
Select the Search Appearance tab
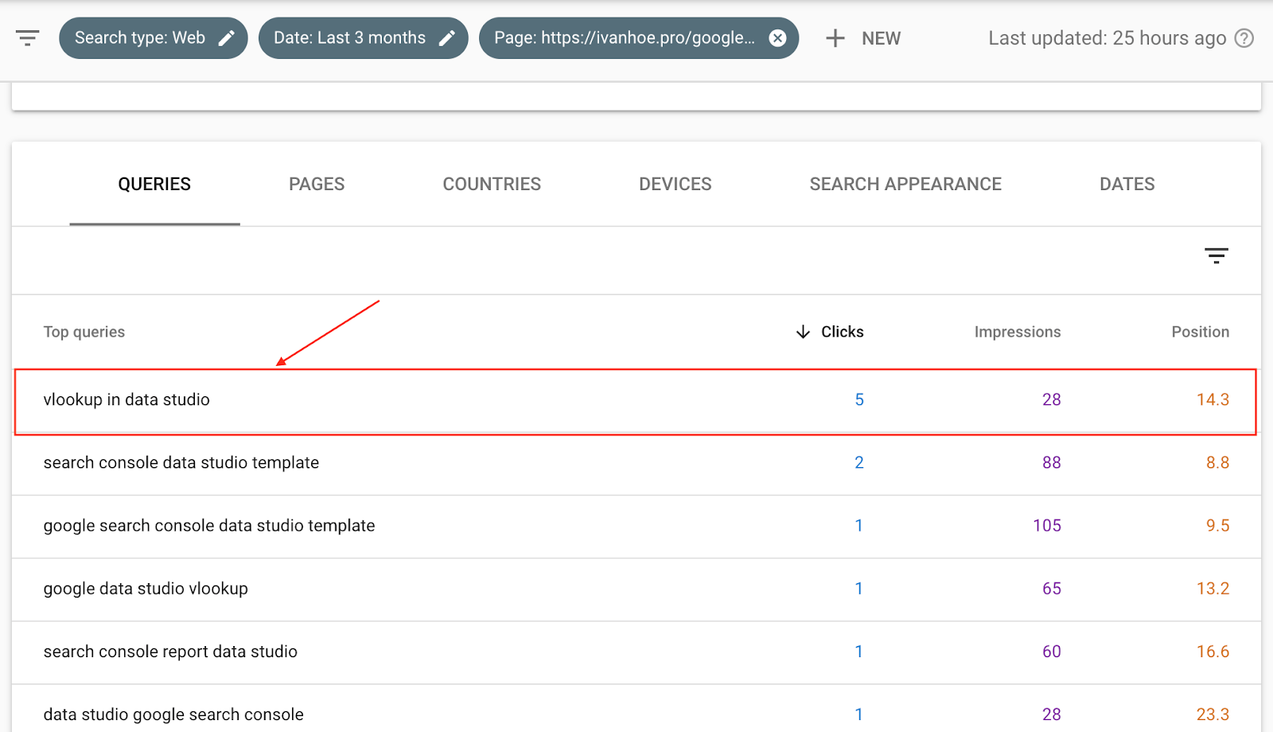tap(905, 185)
